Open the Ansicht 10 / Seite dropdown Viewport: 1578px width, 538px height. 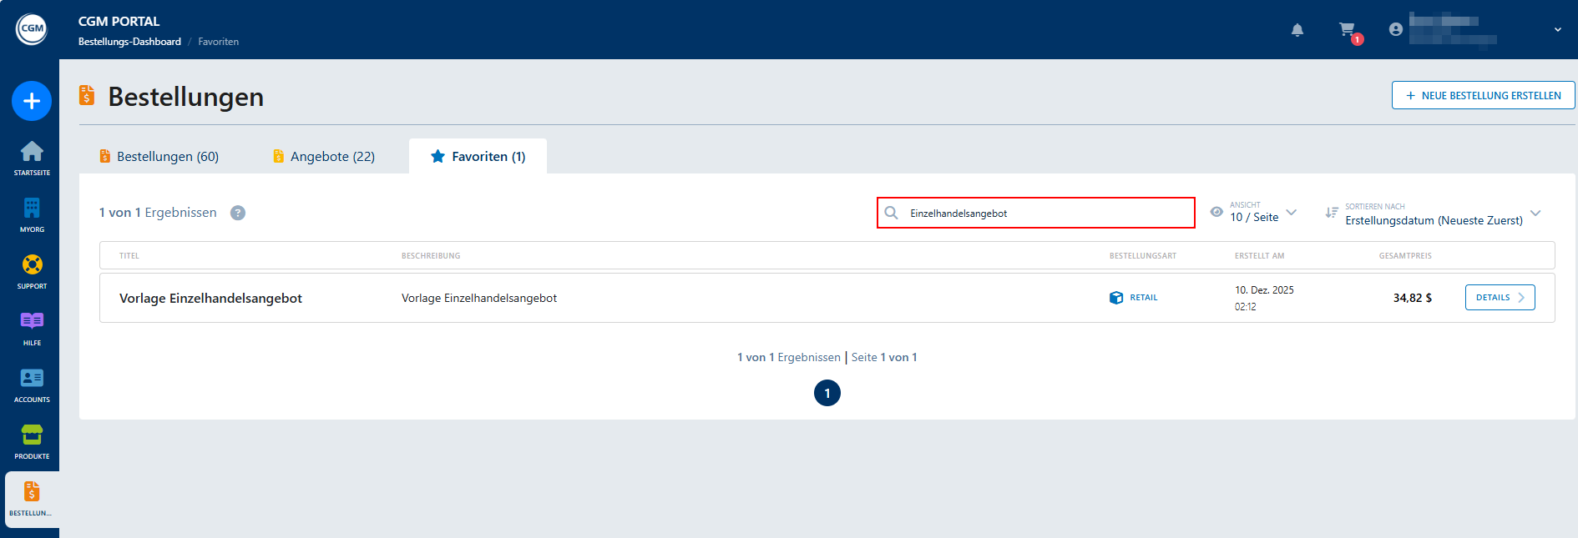coord(1262,213)
